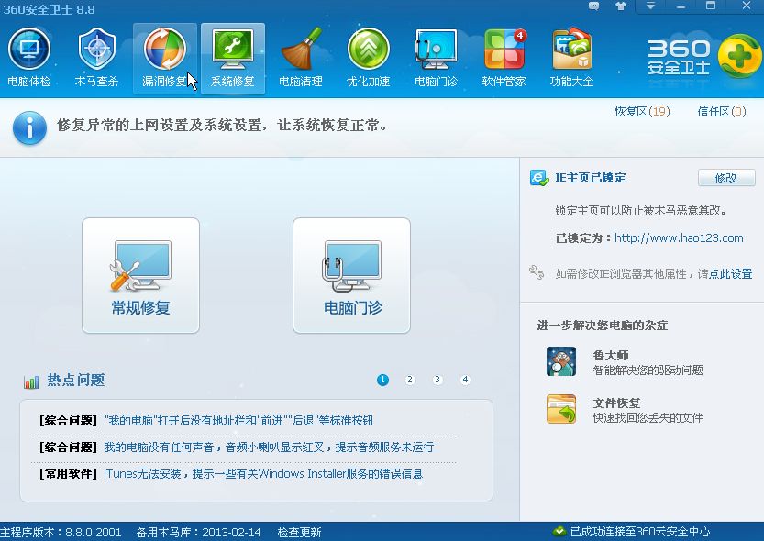764x541 pixels.
Task: Switch to the 系统修复 system repair tab
Action: [x=233, y=59]
